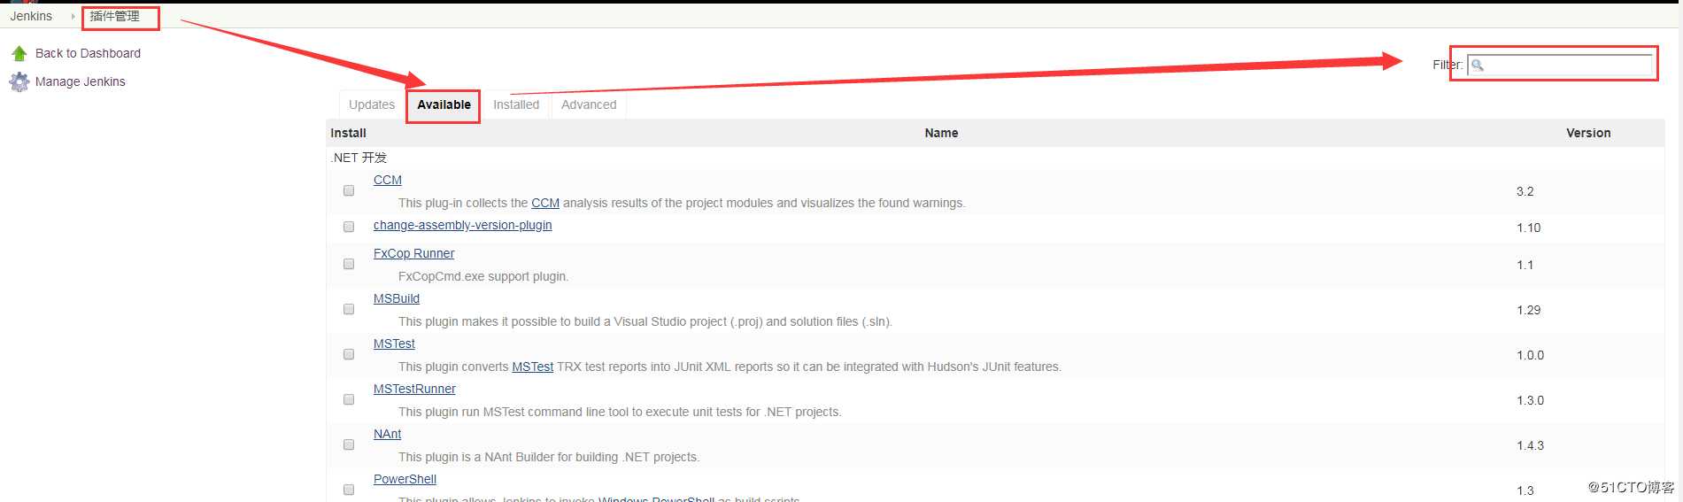Open the MSTest plugin name link

click(394, 344)
